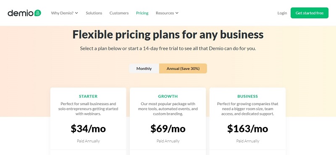This screenshot has height=155, width=336.
Task: Click the $163/mo Business price
Action: (247, 129)
